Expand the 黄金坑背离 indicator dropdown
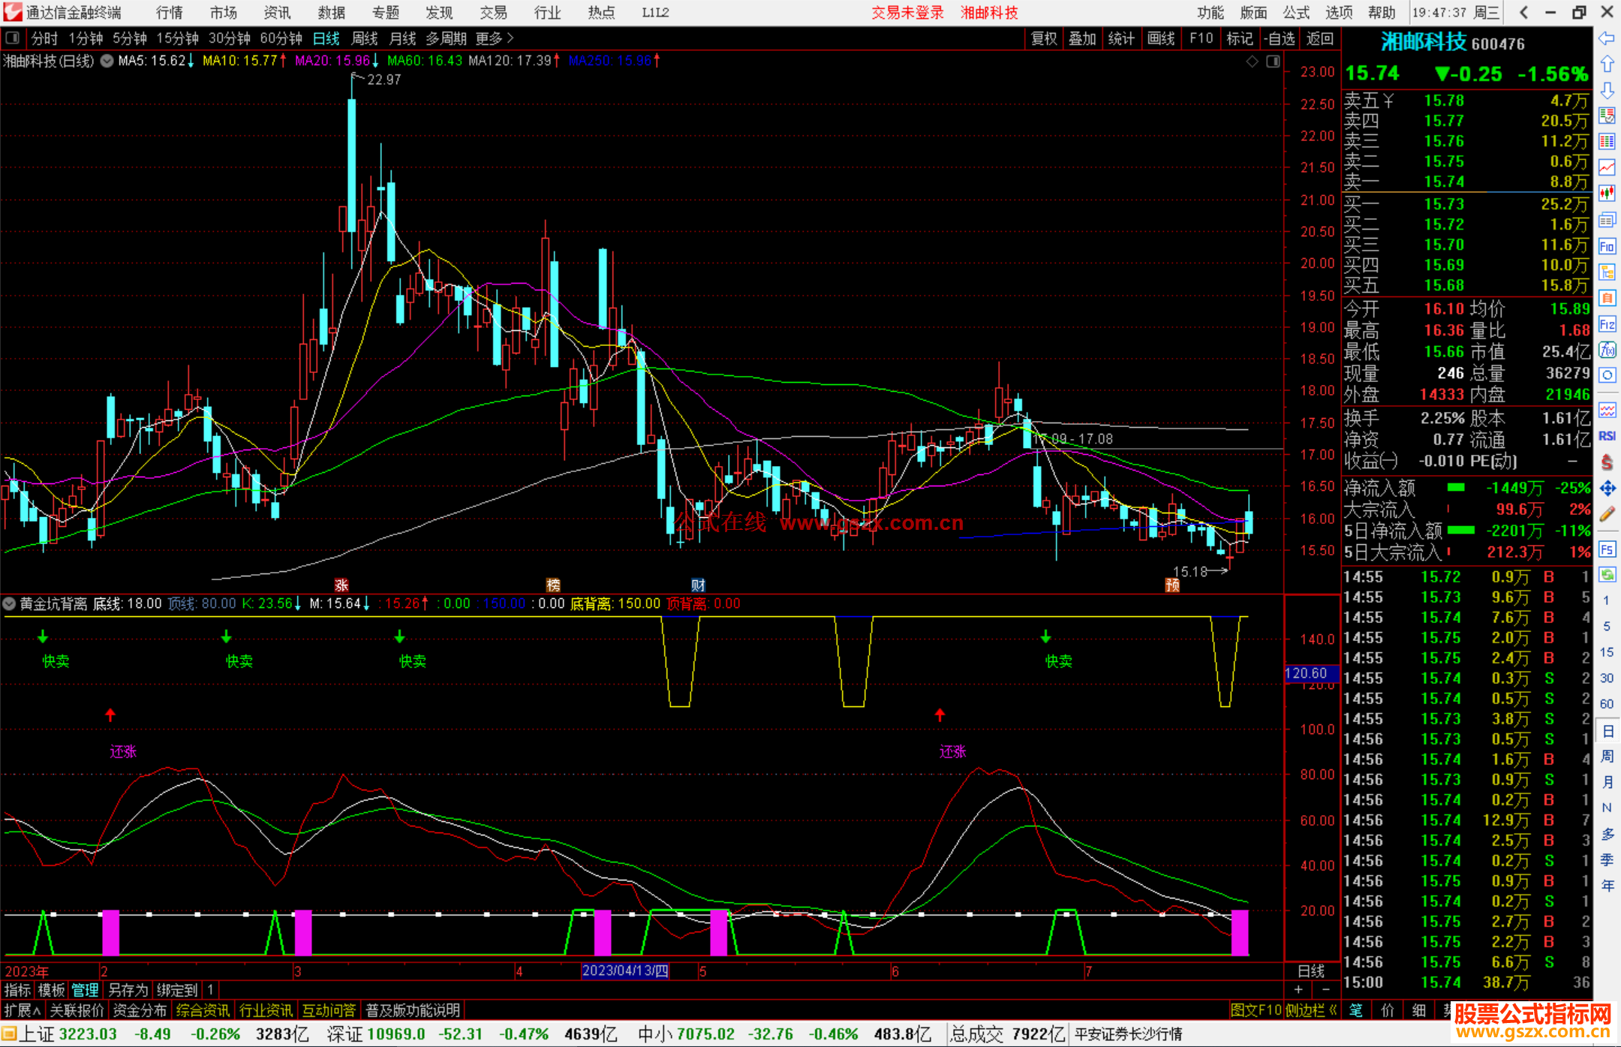The image size is (1621, 1047). click(x=10, y=603)
